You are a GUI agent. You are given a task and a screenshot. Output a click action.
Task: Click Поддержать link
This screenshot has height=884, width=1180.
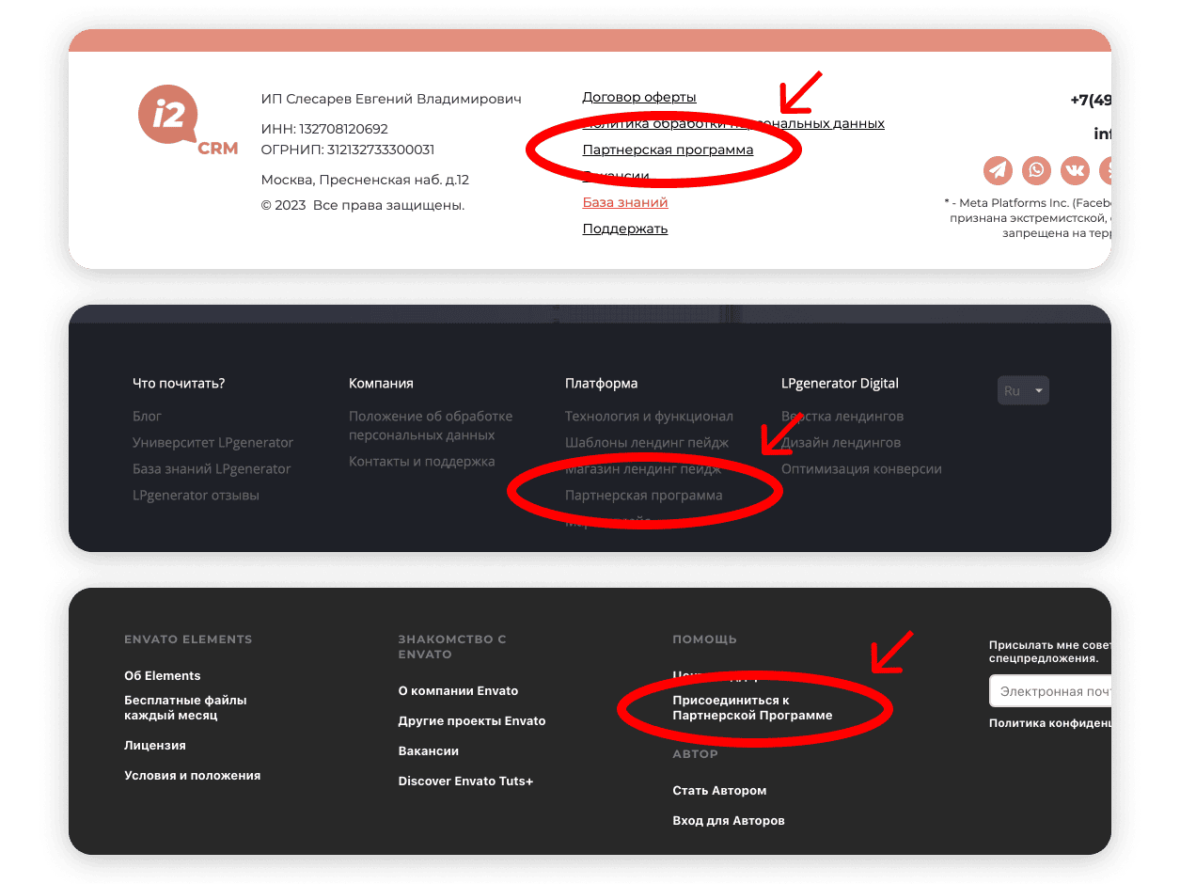[x=625, y=229]
